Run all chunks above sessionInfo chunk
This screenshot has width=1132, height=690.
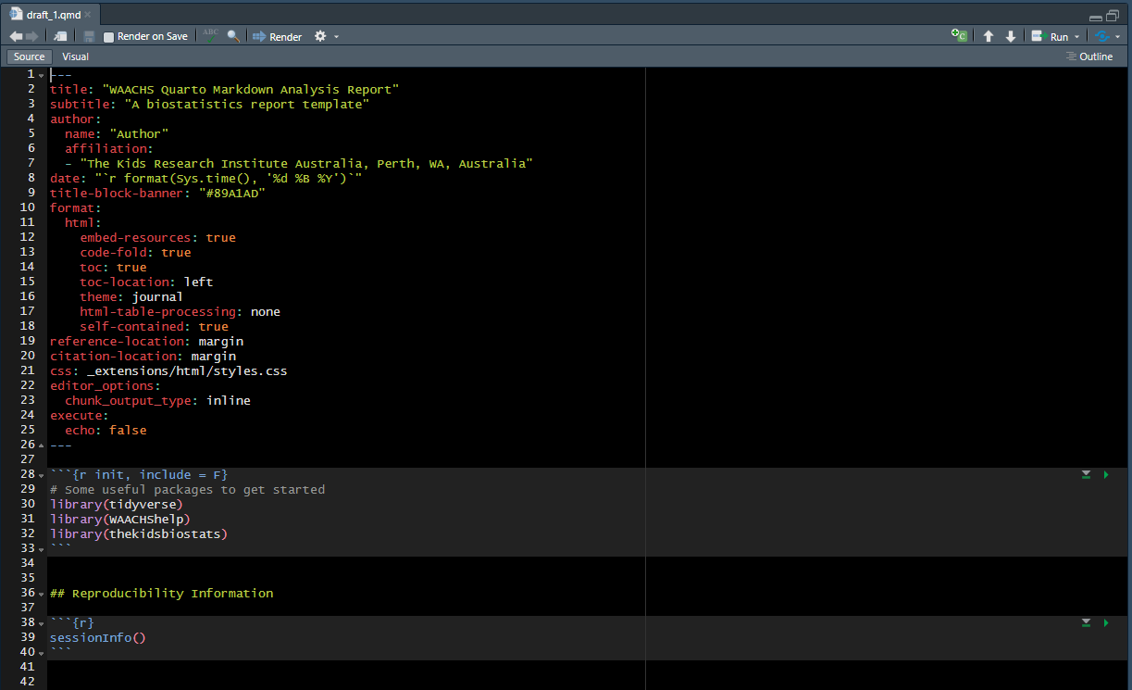pos(1086,622)
